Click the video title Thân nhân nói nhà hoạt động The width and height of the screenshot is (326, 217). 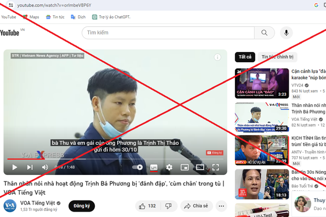coord(114,188)
